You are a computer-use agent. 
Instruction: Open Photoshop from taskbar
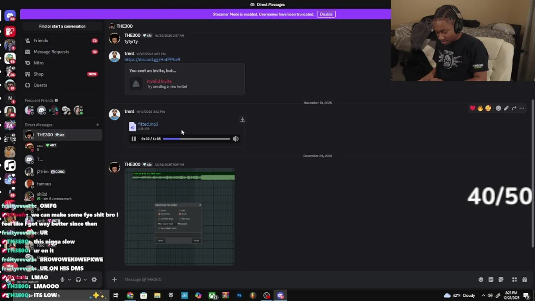click(239, 296)
